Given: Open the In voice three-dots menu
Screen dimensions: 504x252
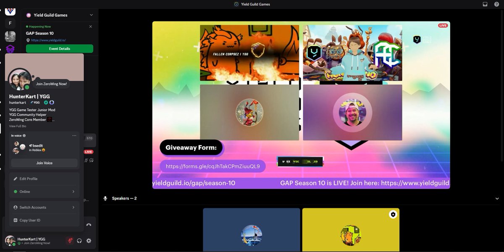Looking at the screenshot, I should [74, 136].
